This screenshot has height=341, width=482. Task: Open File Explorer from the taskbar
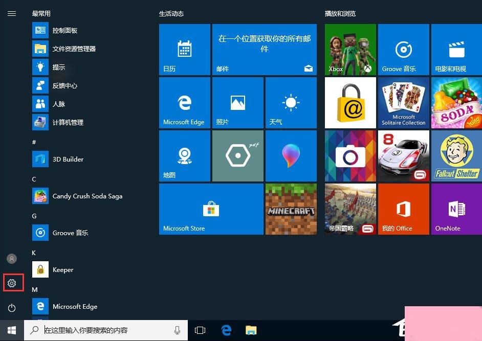(x=251, y=330)
